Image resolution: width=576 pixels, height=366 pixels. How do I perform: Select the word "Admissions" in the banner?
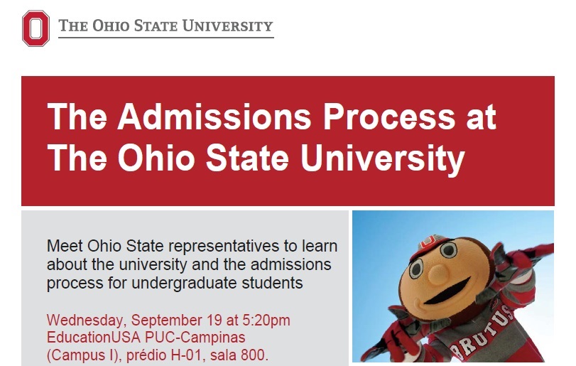(x=214, y=117)
